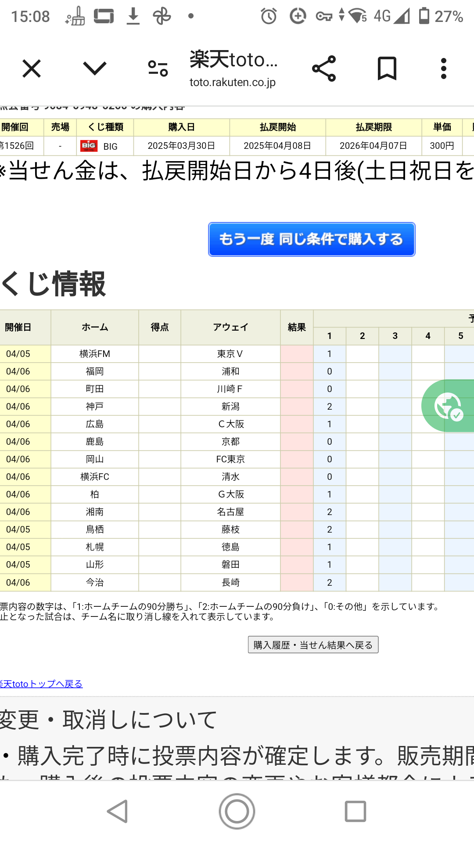Click the 磐田 away team cell
Image resolution: width=474 pixels, height=843 pixels.
(231, 565)
